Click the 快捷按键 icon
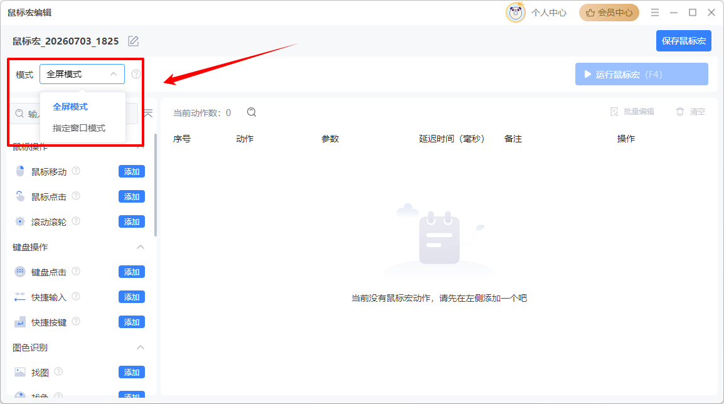 click(20, 322)
